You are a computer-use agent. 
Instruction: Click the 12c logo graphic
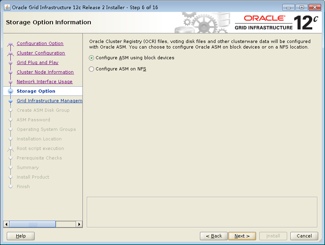(307, 21)
